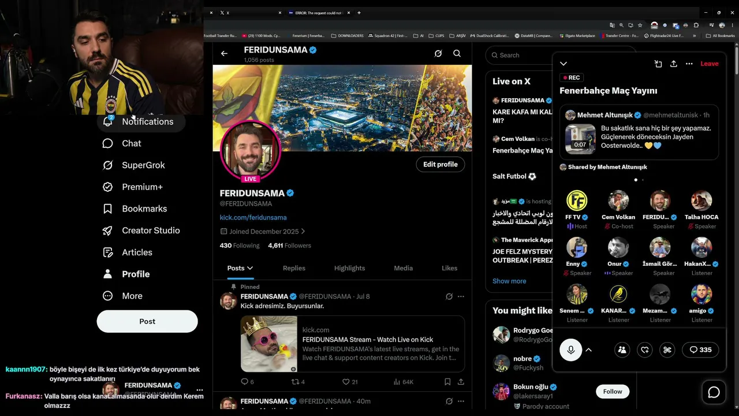Share the pinned Kick adresimiz post
The height and width of the screenshot is (416, 739).
point(461,382)
